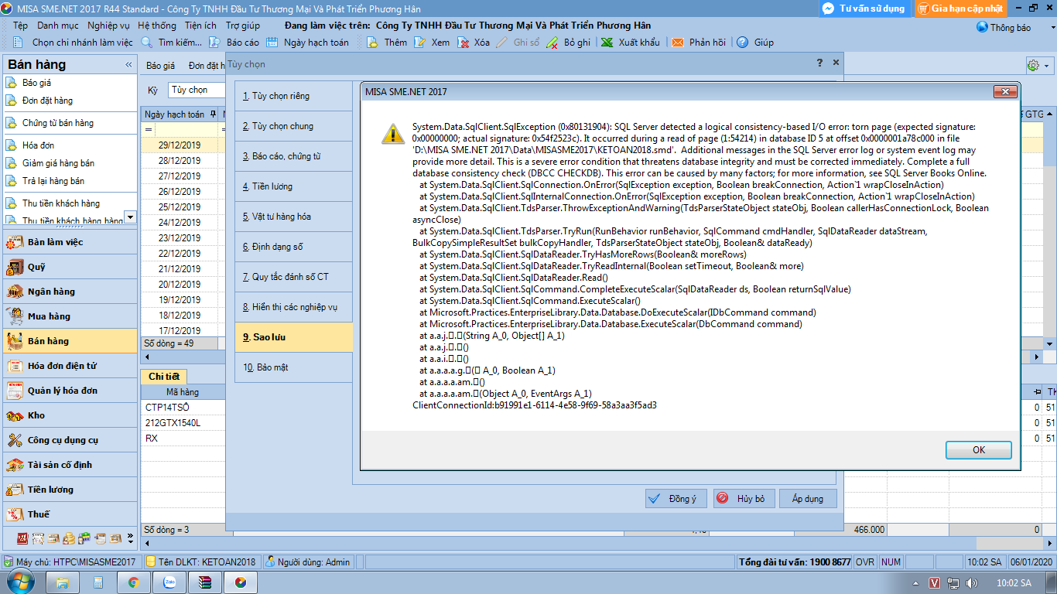Open the Trợ giúp menu
Viewport: 1057px width, 594px height.
point(243,26)
